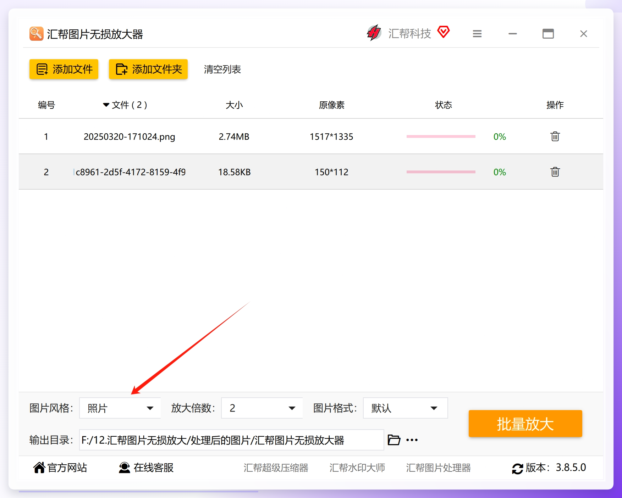
Task: Open the hamburger menu icon
Action: (477, 34)
